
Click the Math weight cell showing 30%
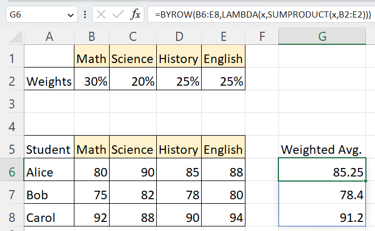click(x=92, y=81)
